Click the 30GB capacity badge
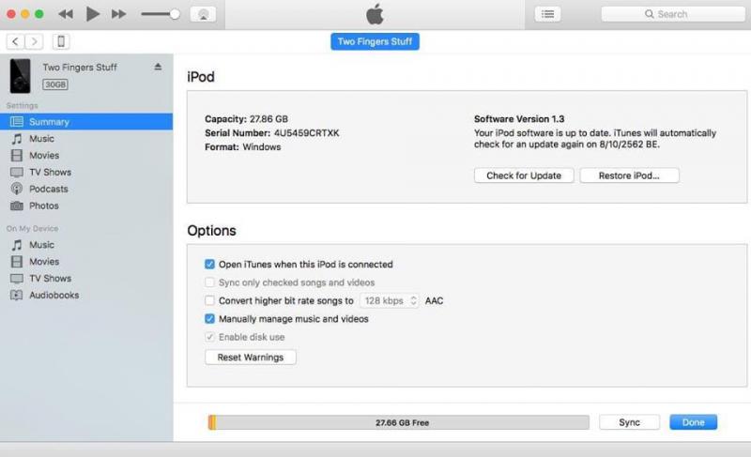The image size is (751, 457). click(x=55, y=84)
